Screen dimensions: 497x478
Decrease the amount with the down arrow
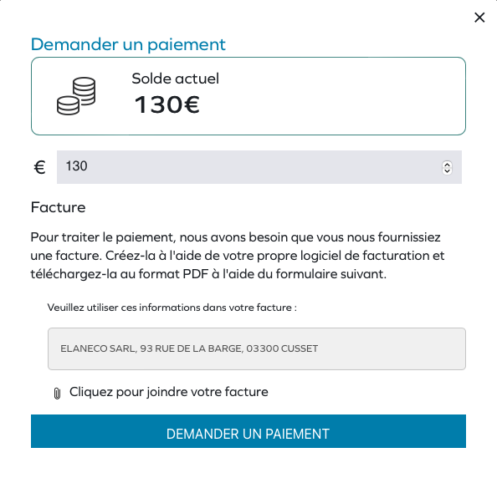pos(447,171)
